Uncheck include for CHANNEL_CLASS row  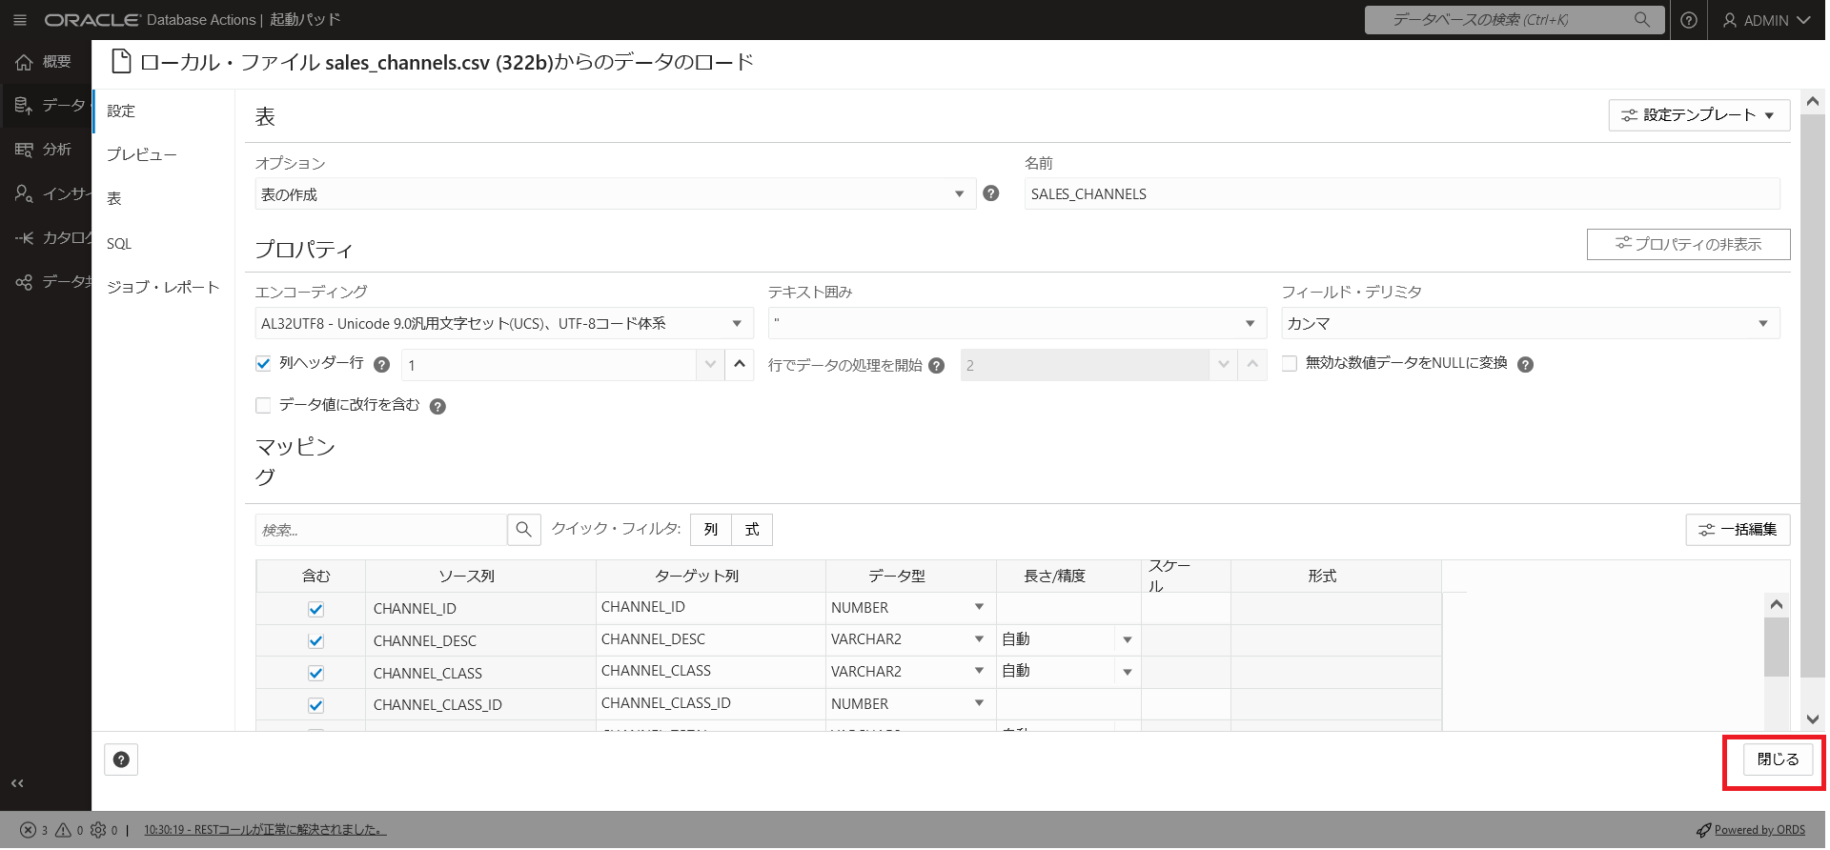316,673
